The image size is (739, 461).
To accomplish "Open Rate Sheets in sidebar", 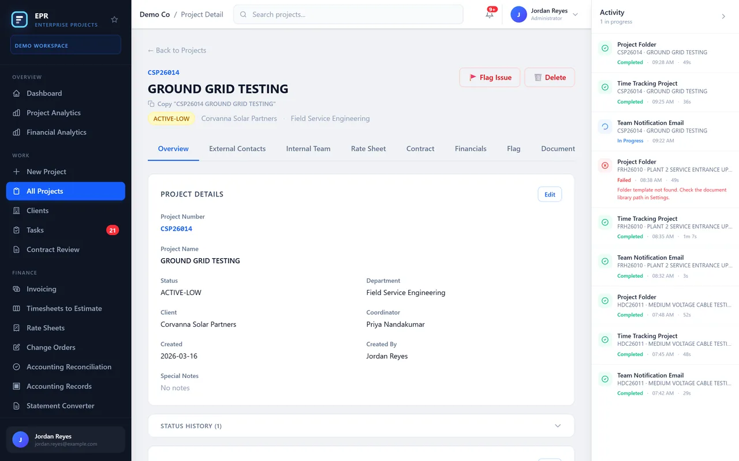I will (65, 328).
